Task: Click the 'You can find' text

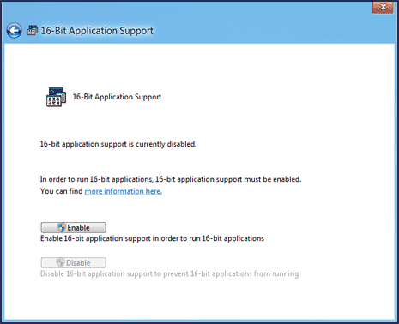Action: pyautogui.click(x=62, y=191)
